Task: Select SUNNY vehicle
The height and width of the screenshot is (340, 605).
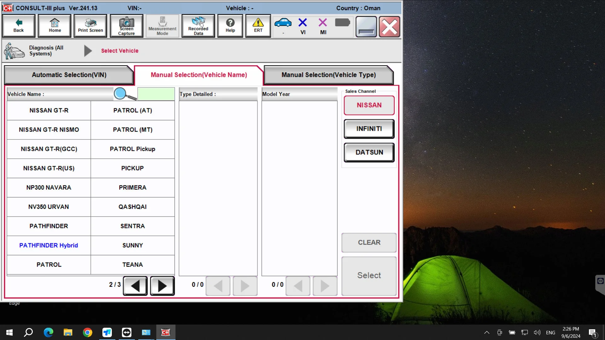Action: (133, 246)
